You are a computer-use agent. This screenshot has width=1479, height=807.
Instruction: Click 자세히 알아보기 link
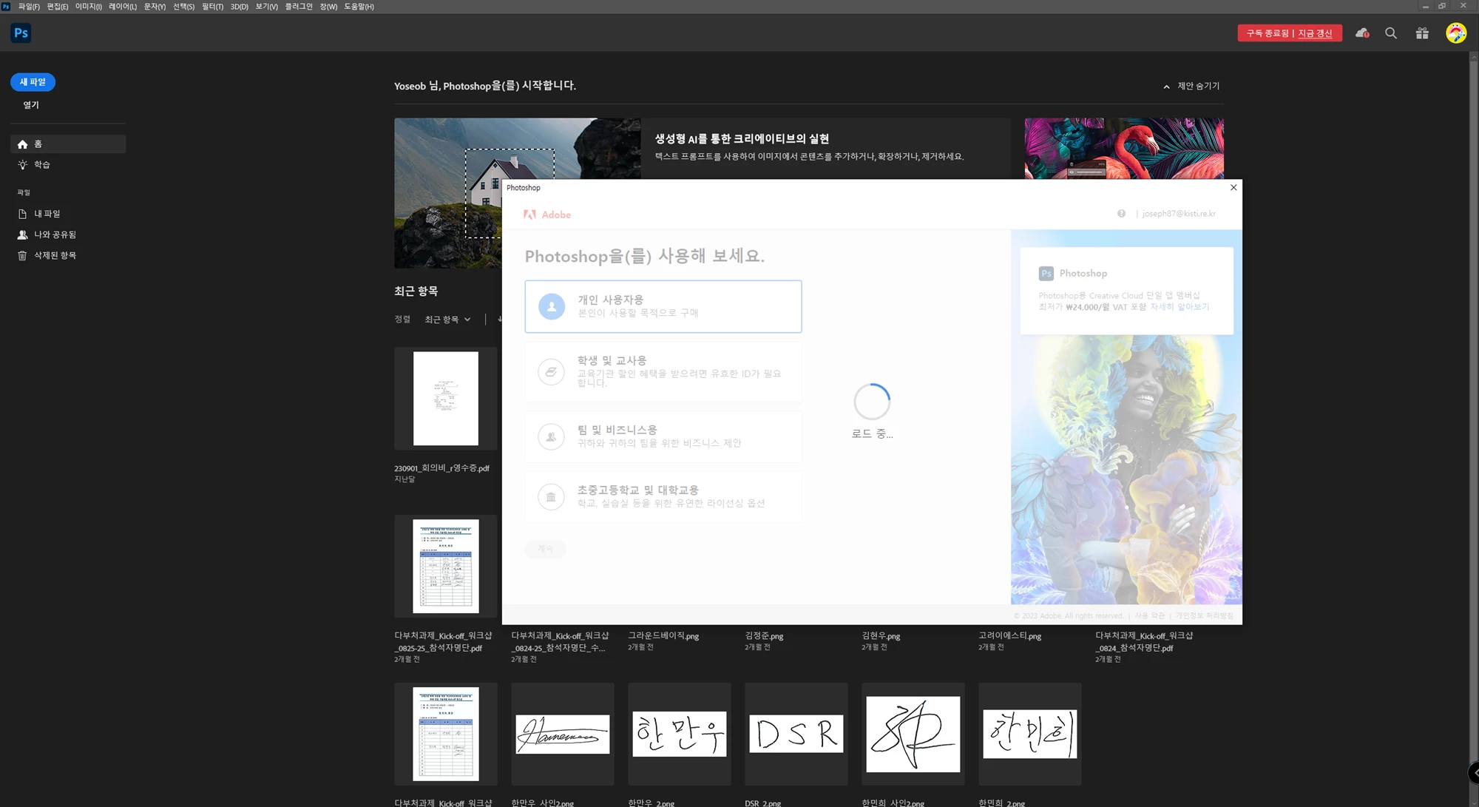point(1179,307)
